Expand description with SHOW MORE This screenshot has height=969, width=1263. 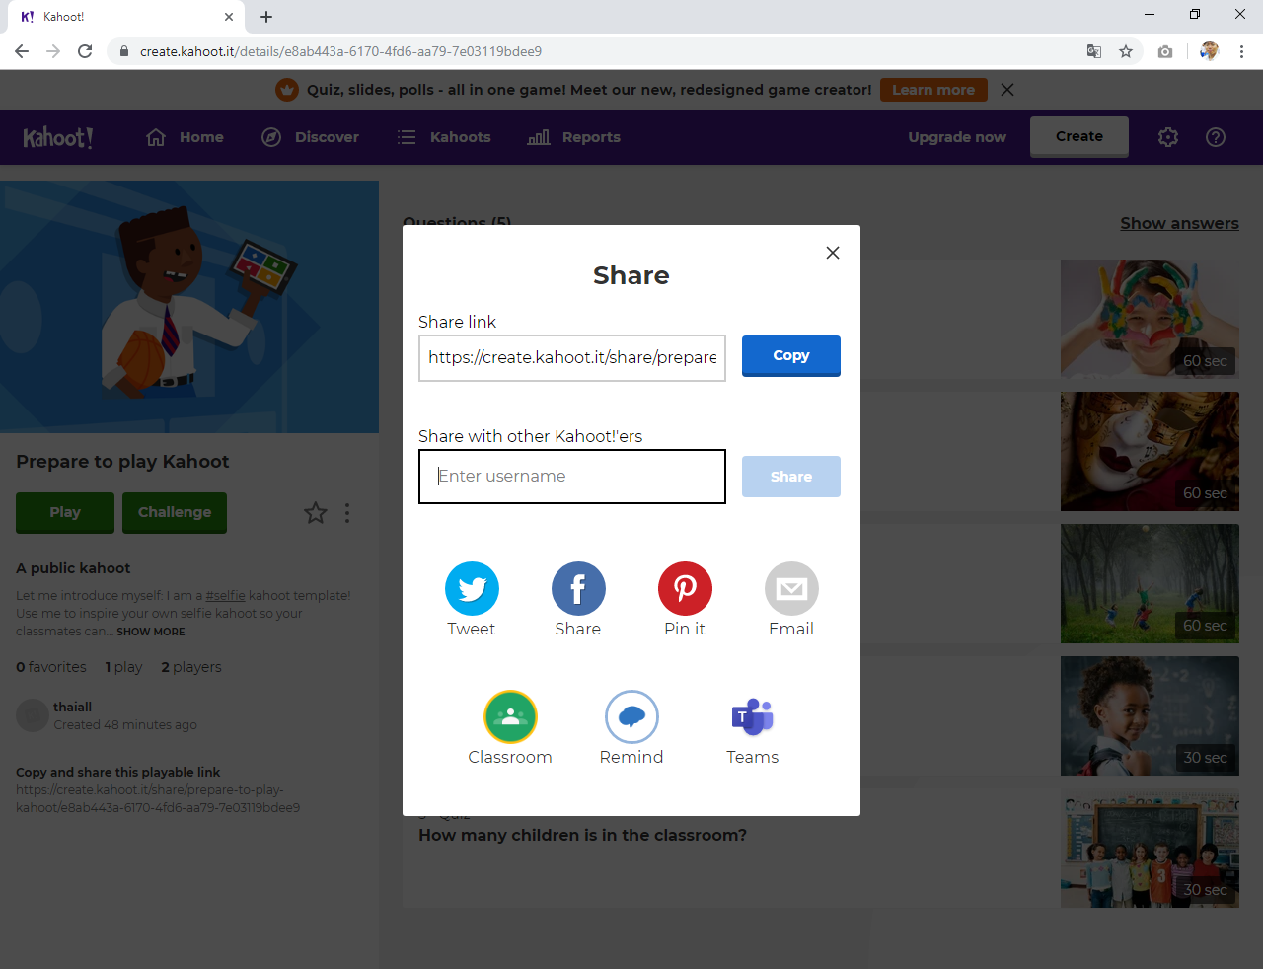coord(151,632)
